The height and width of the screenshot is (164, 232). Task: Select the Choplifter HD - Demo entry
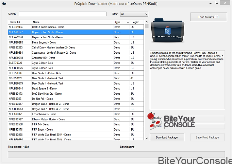[76, 58]
